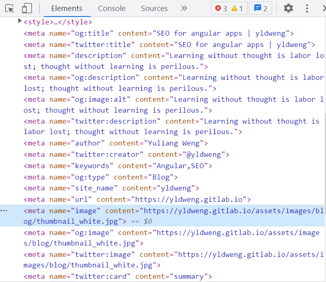326x282 pixels.
Task: Open the blue issues message badge
Action: point(261,9)
